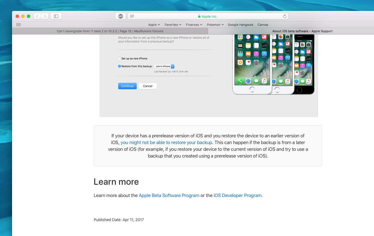The image size is (374, 236).
Task: Reload the Apple Support page
Action: pyautogui.click(x=285, y=16)
